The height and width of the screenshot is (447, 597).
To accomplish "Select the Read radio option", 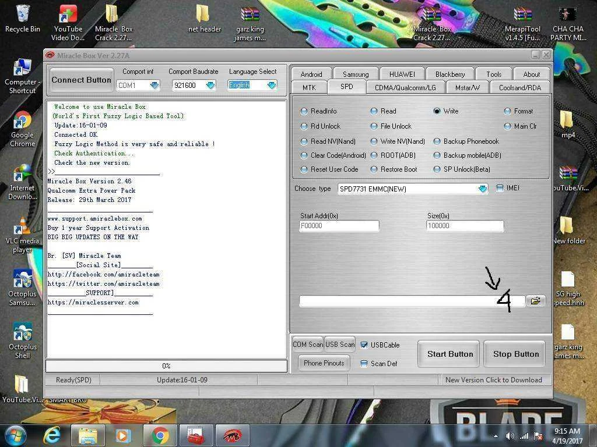I will click(x=374, y=111).
